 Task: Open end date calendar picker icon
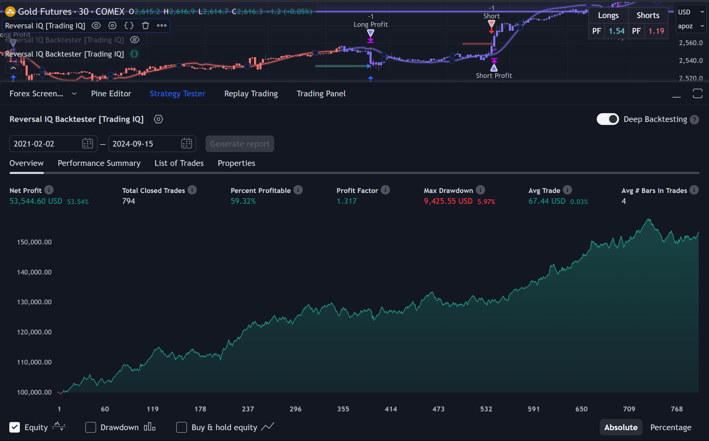(186, 144)
